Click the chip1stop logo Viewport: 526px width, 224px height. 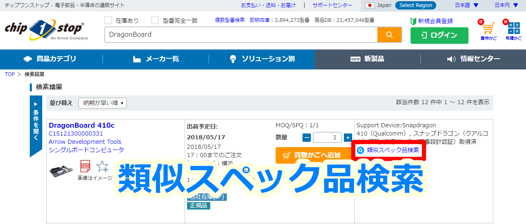(46, 30)
